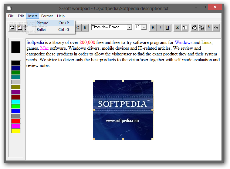Toggle Bold formatting
The width and height of the screenshot is (230, 169).
coord(153,28)
